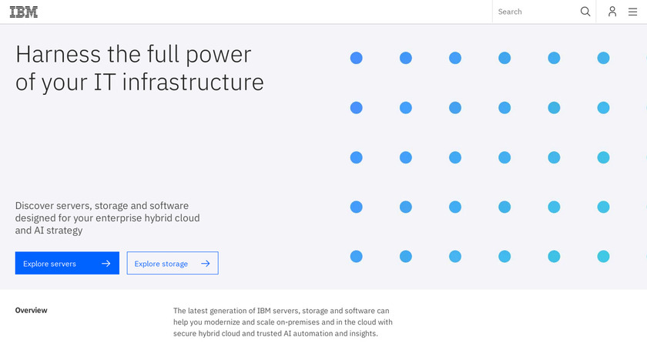This screenshot has height=364, width=647.
Task: Click the 'The latest generation of IBM servers' paragraph
Action: 283,322
